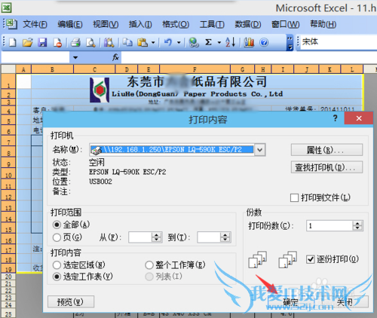The height and width of the screenshot is (318, 377).
Task: Save the workbook with the floppy icon
Action: point(42,42)
